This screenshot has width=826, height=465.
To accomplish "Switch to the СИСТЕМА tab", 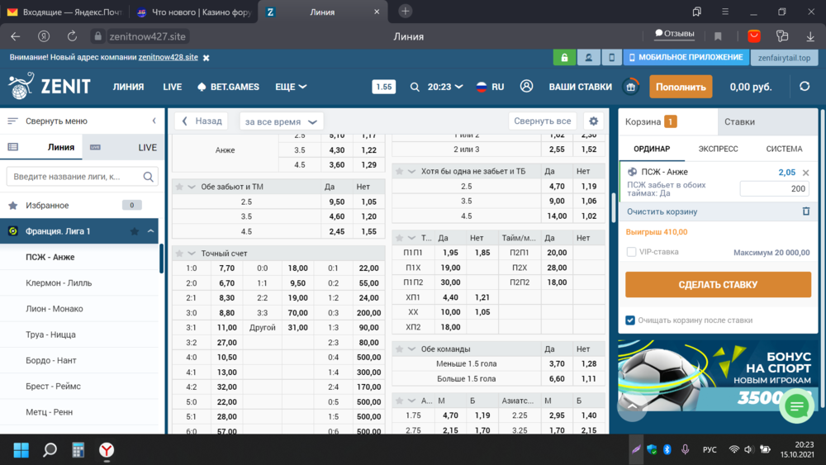I will click(784, 149).
